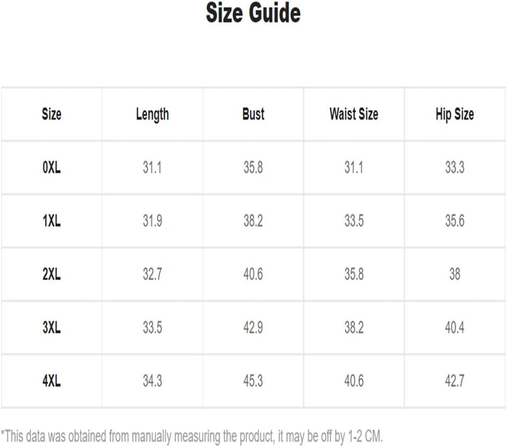Click the Bust column header
The height and width of the screenshot is (447, 507).
tap(253, 114)
